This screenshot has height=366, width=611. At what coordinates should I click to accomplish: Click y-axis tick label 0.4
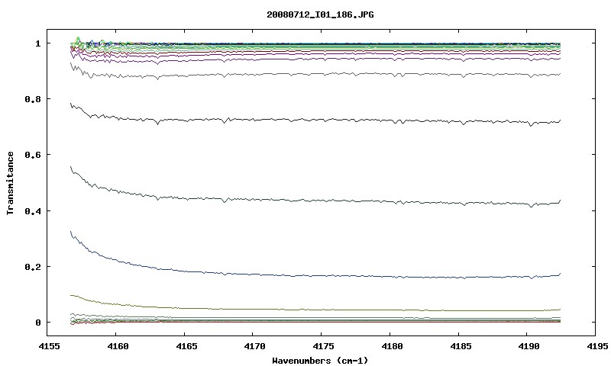coord(33,210)
